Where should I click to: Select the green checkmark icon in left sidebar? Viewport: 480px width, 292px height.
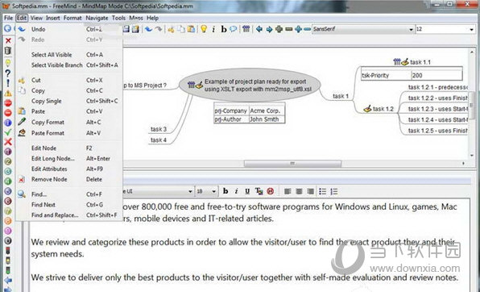[x=8, y=132]
